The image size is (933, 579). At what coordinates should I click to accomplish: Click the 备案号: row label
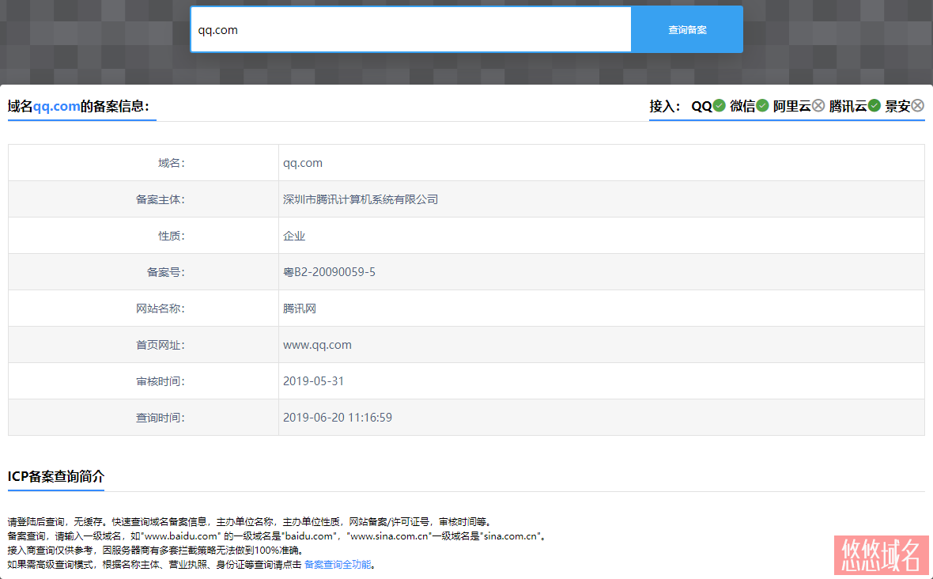point(165,272)
